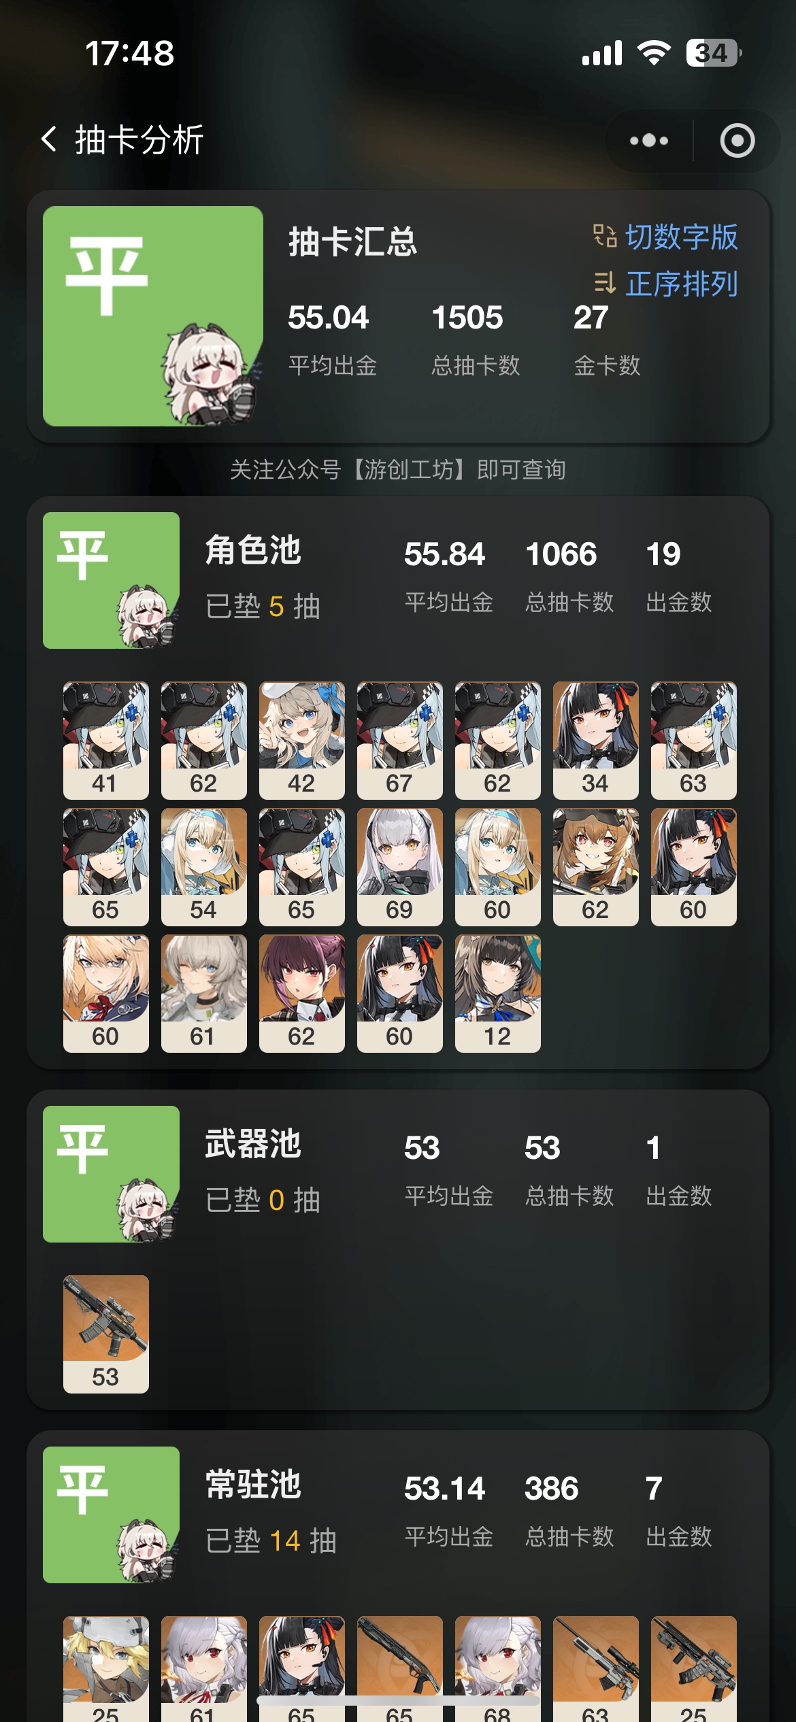Tap the 常驻池 已垫 14 抽 label
This screenshot has width=796, height=1722.
(271, 1540)
